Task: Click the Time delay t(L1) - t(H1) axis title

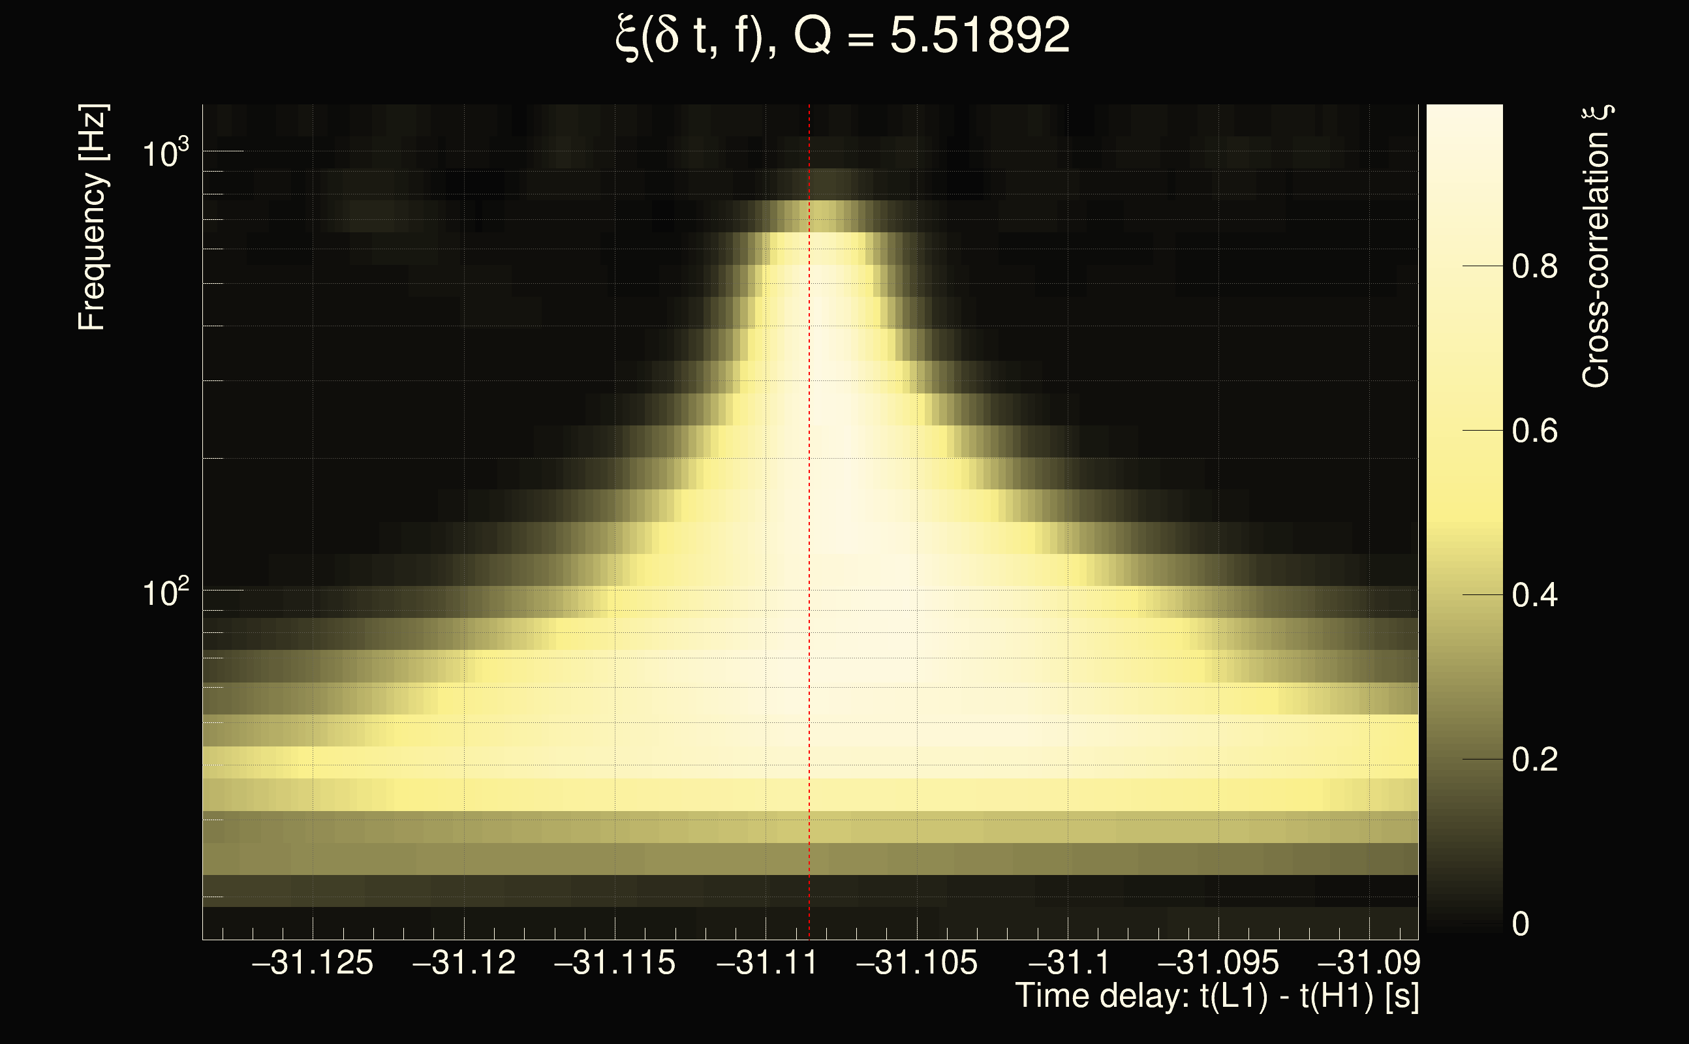Action: pos(1216,996)
